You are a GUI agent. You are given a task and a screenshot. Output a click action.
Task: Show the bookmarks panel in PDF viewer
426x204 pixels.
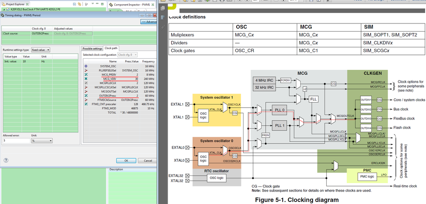(x=163, y=17)
